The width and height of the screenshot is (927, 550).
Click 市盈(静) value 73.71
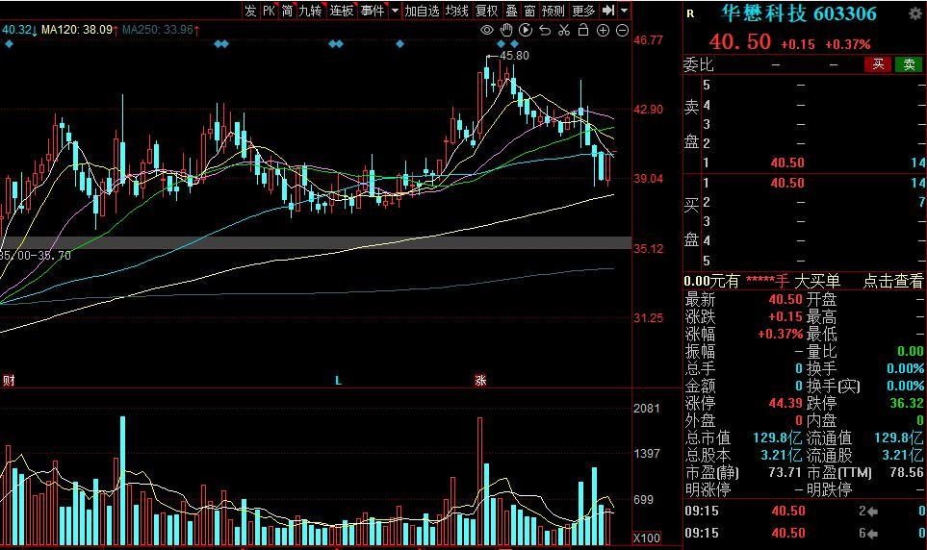[785, 473]
